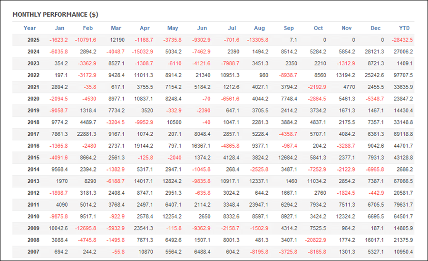428x261 pixels.
Task: Select the 2024 December value 28121.3
Action: click(x=375, y=52)
